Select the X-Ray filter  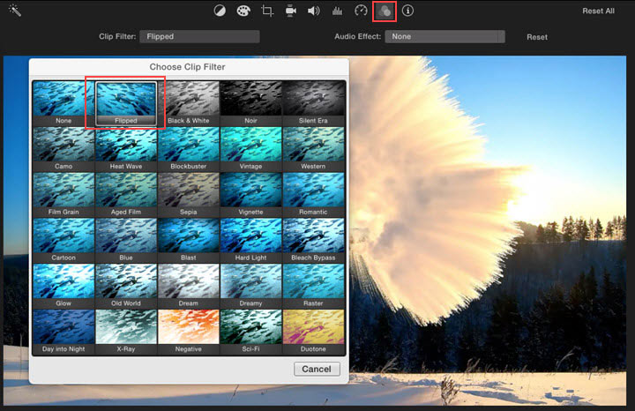pyautogui.click(x=126, y=332)
